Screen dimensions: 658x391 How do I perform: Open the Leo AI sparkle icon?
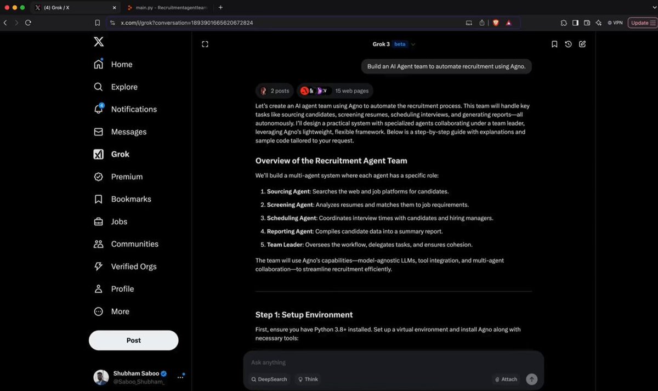[x=598, y=22]
